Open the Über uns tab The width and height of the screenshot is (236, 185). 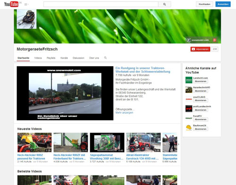pos(94,58)
